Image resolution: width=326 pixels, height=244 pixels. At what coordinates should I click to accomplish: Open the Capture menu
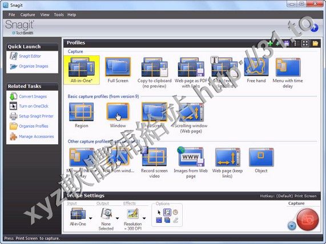(x=27, y=15)
